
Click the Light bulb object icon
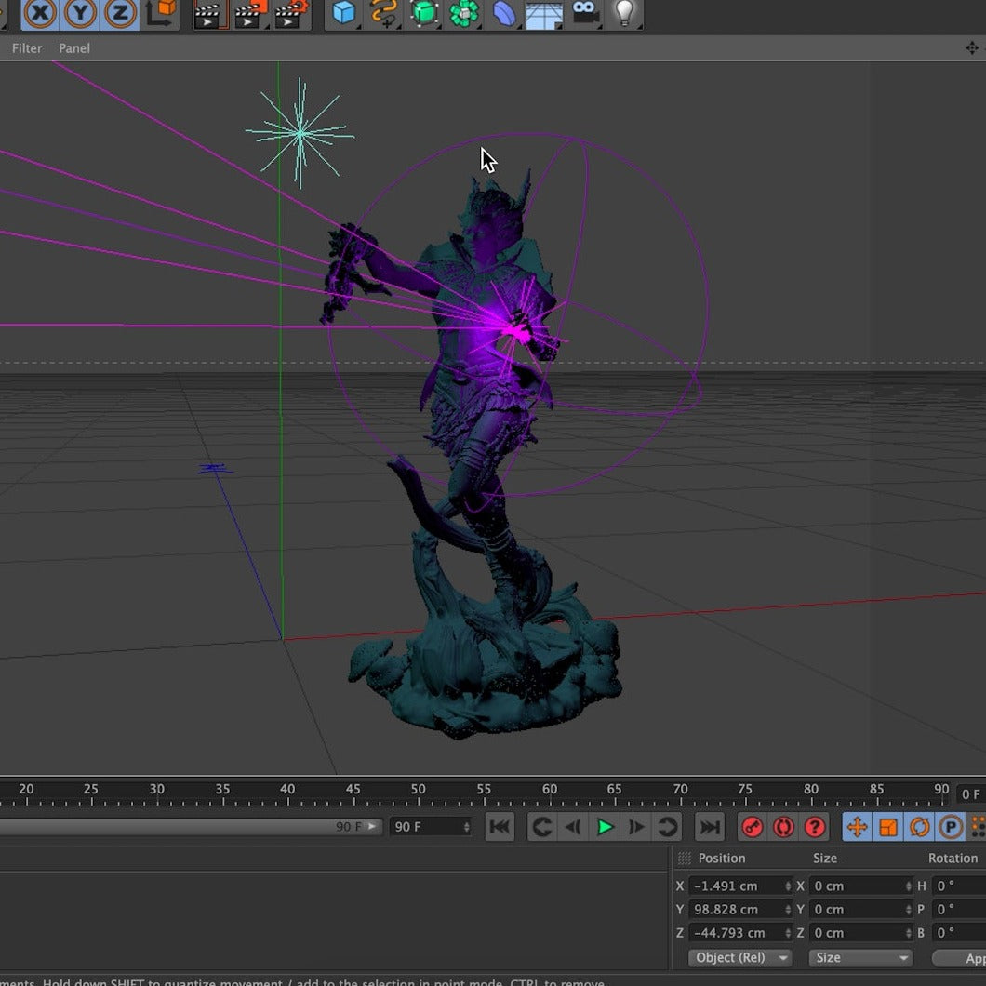625,13
